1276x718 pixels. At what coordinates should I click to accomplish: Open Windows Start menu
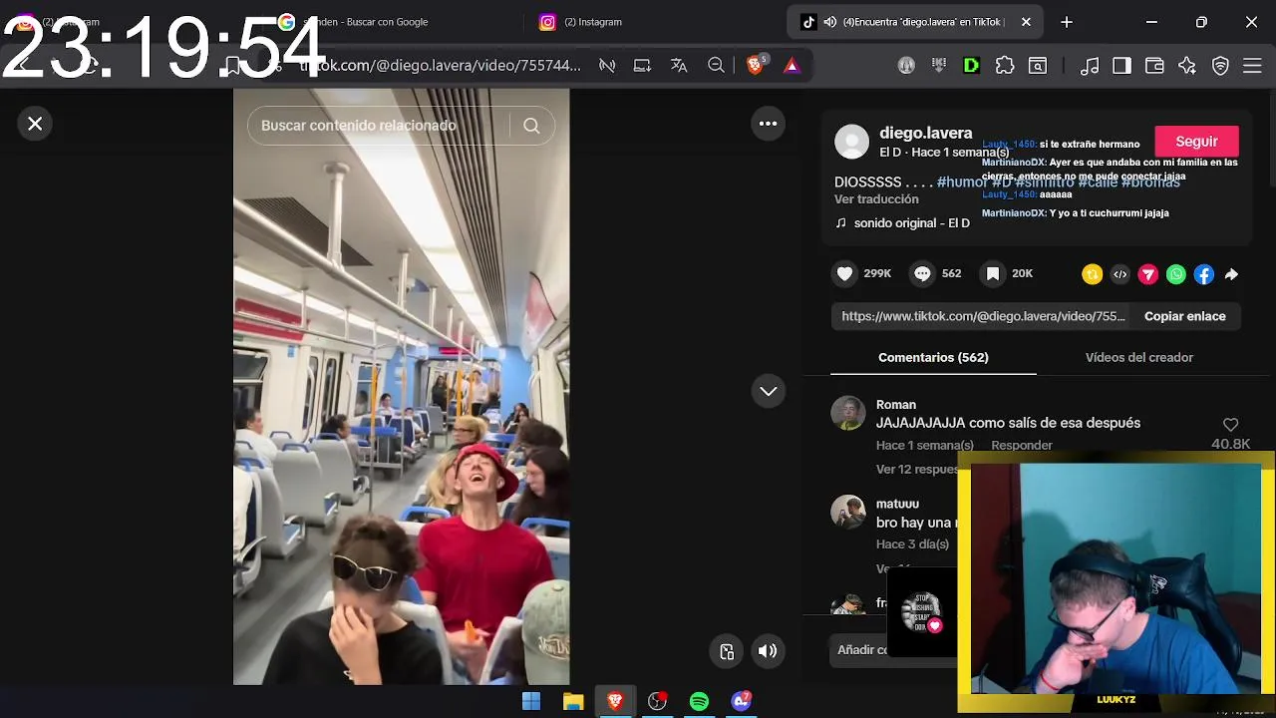coord(531,701)
